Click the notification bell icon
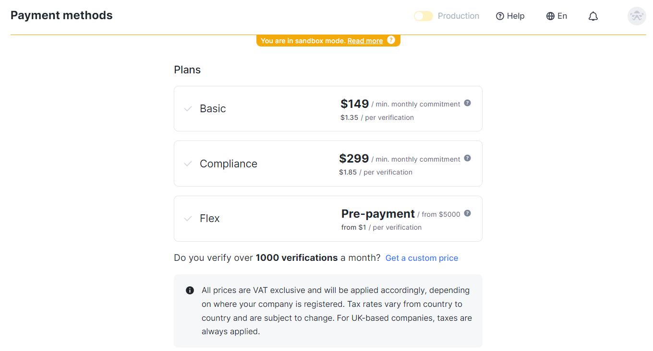Viewport: 653px width, 351px height. point(593,16)
